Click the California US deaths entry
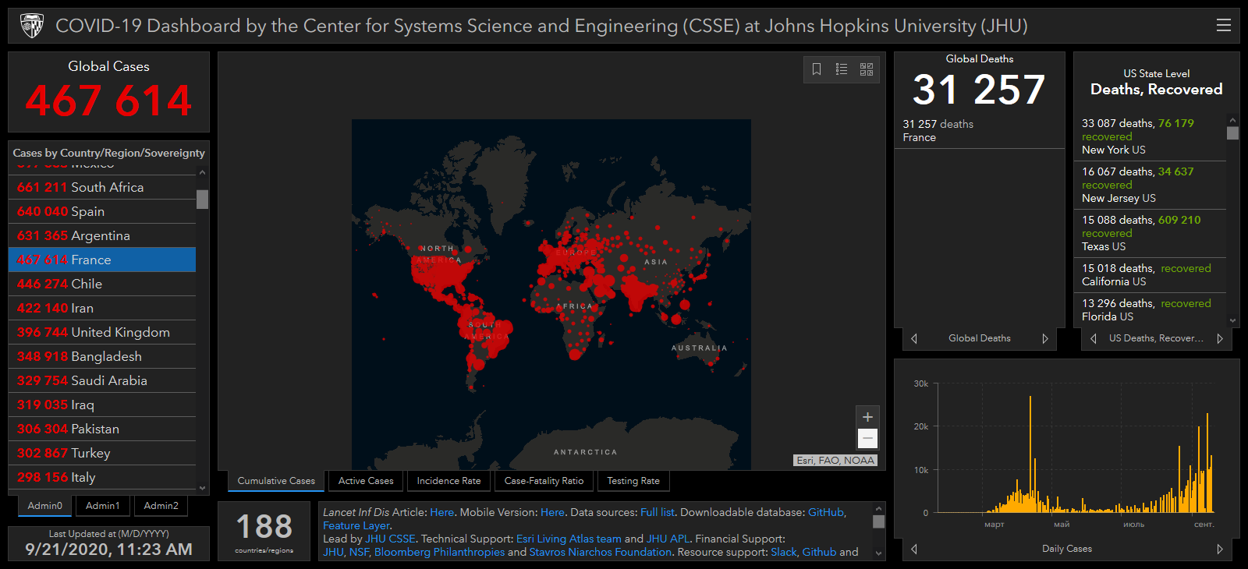 click(1150, 275)
